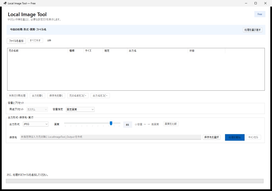Click 元の名前をコピー button
The image size is (272, 191).
[x=78, y=96]
